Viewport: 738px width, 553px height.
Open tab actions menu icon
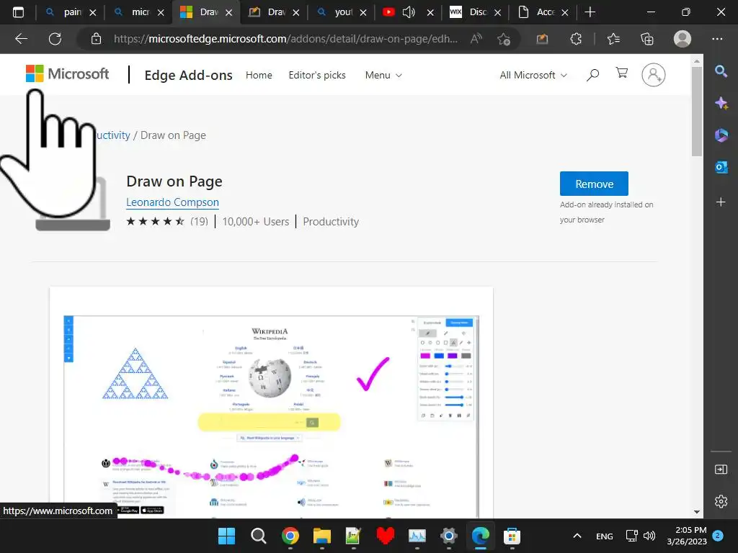18,12
